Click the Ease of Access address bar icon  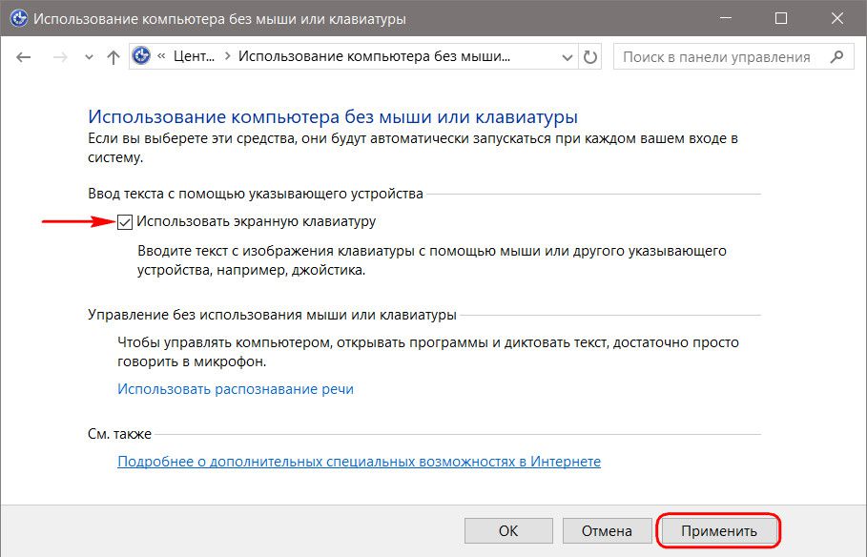coord(141,56)
